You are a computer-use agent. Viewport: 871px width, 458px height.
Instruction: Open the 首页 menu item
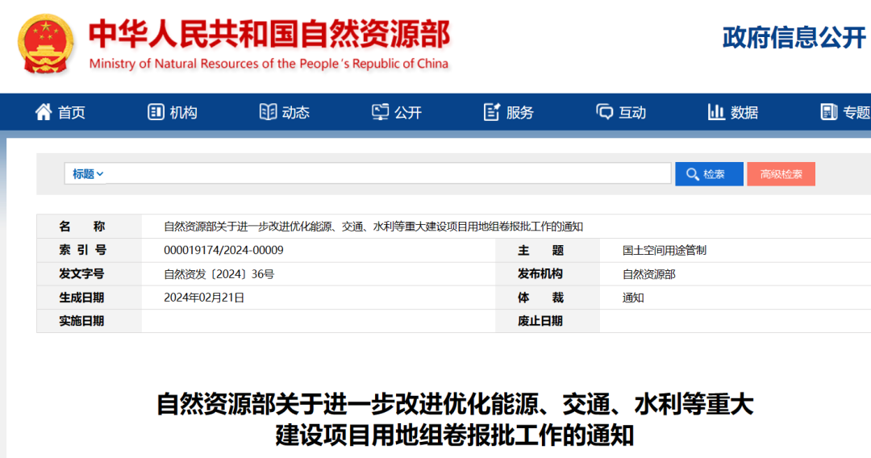(72, 113)
